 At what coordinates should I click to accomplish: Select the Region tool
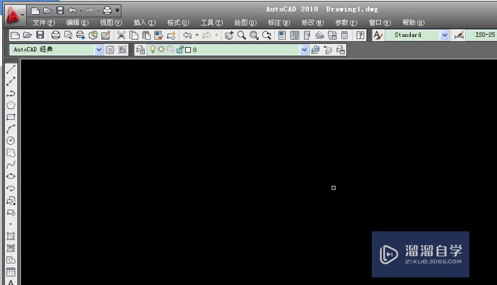coord(11,260)
